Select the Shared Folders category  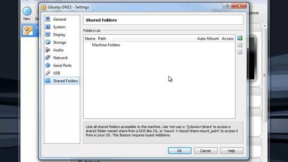62,81
